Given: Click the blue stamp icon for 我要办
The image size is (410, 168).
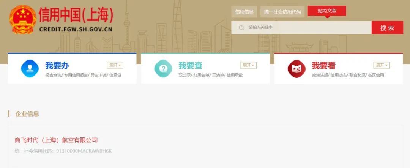Looking at the screenshot, I should [x=30, y=69].
